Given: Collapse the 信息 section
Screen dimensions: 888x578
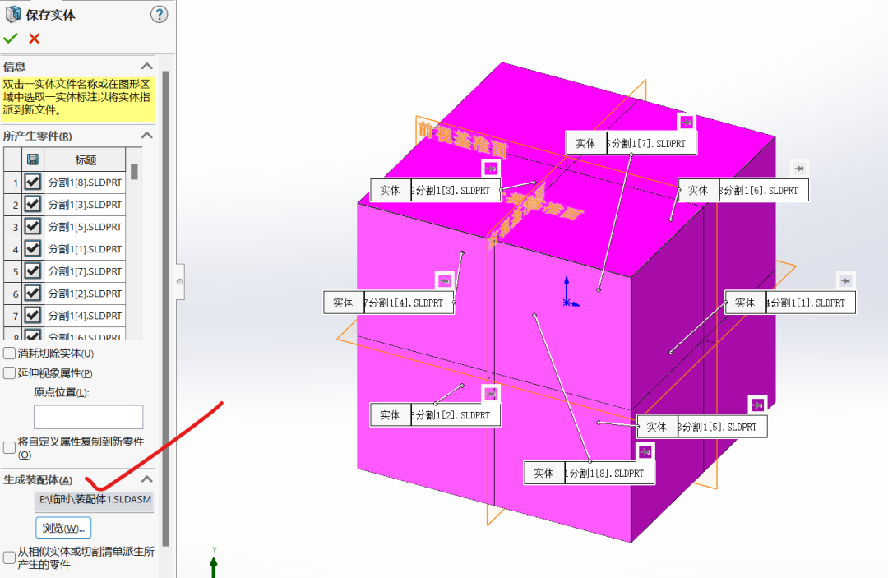Looking at the screenshot, I should pos(146,67).
